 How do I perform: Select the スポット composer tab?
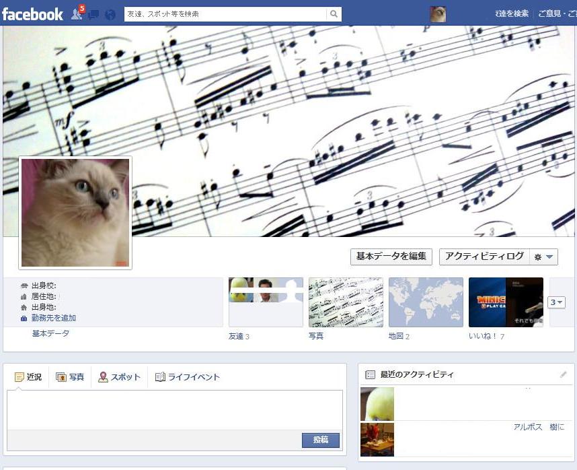pyautogui.click(x=119, y=377)
